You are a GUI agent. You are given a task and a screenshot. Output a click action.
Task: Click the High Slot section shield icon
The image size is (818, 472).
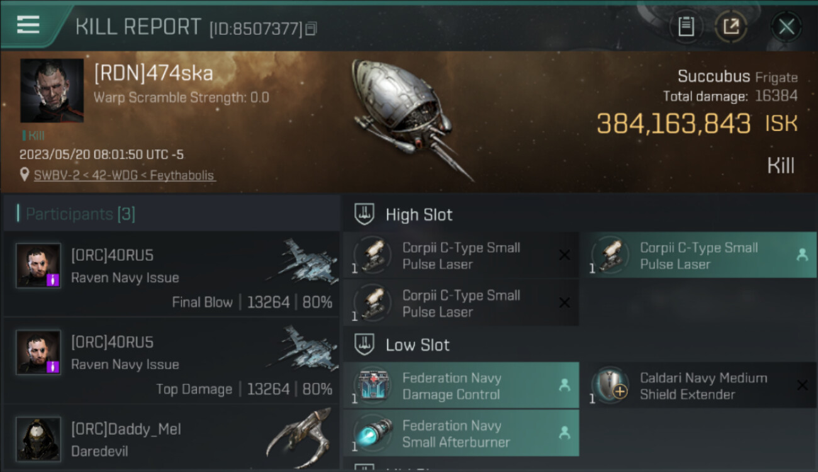pos(365,215)
